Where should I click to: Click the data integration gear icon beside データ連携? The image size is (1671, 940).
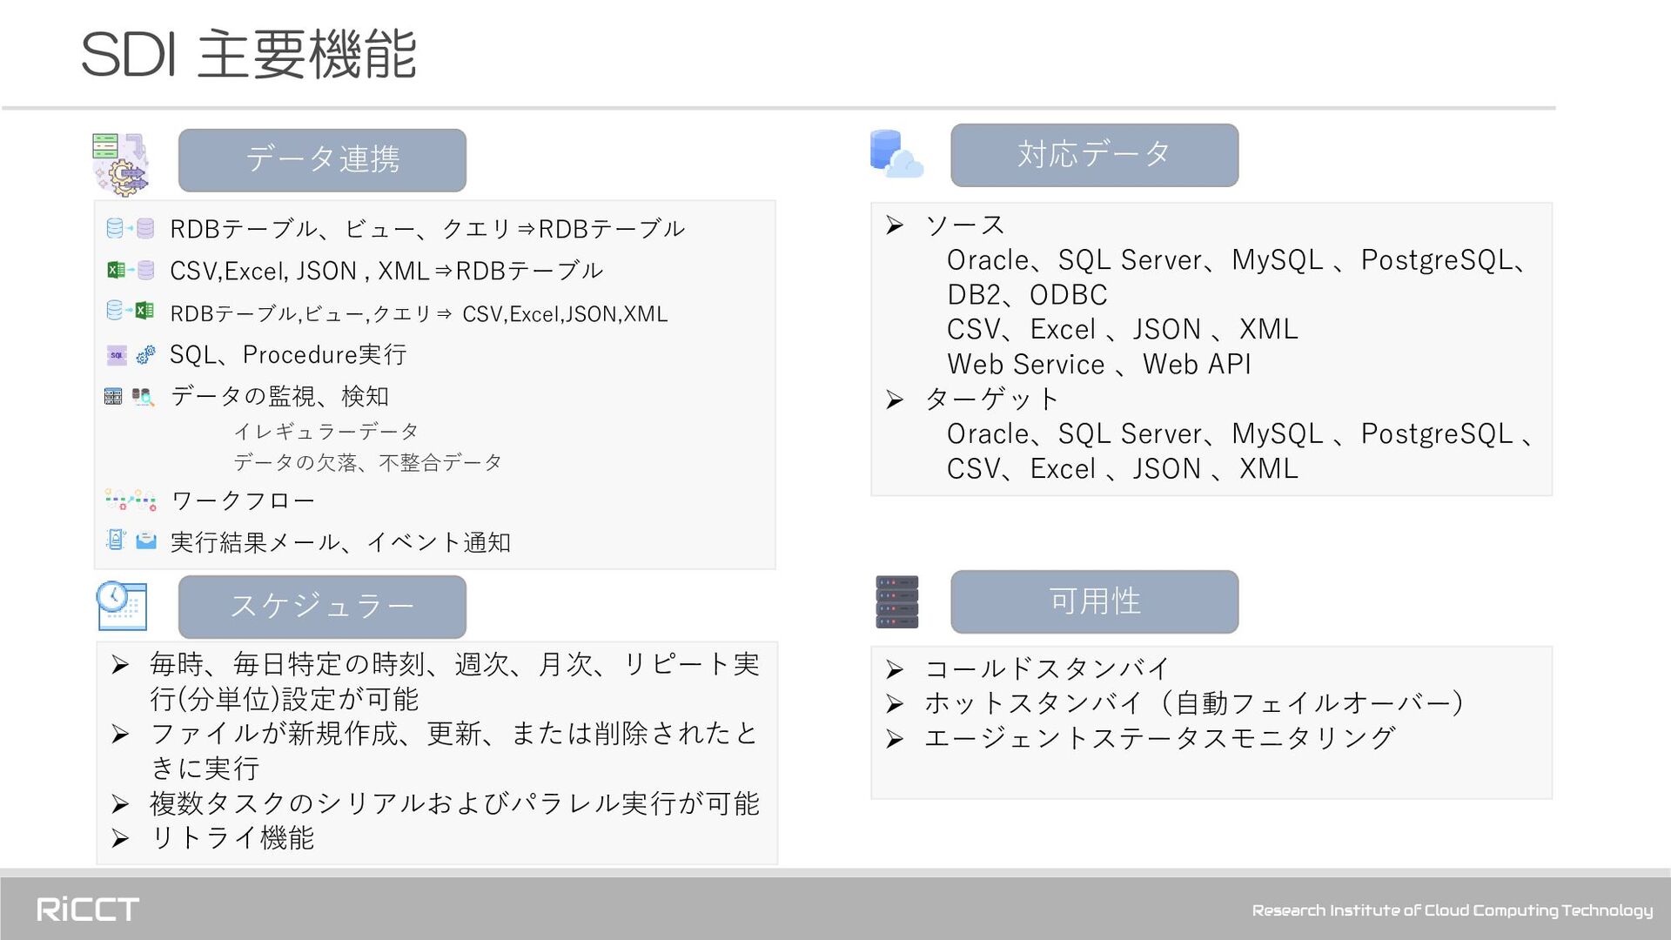tap(121, 164)
